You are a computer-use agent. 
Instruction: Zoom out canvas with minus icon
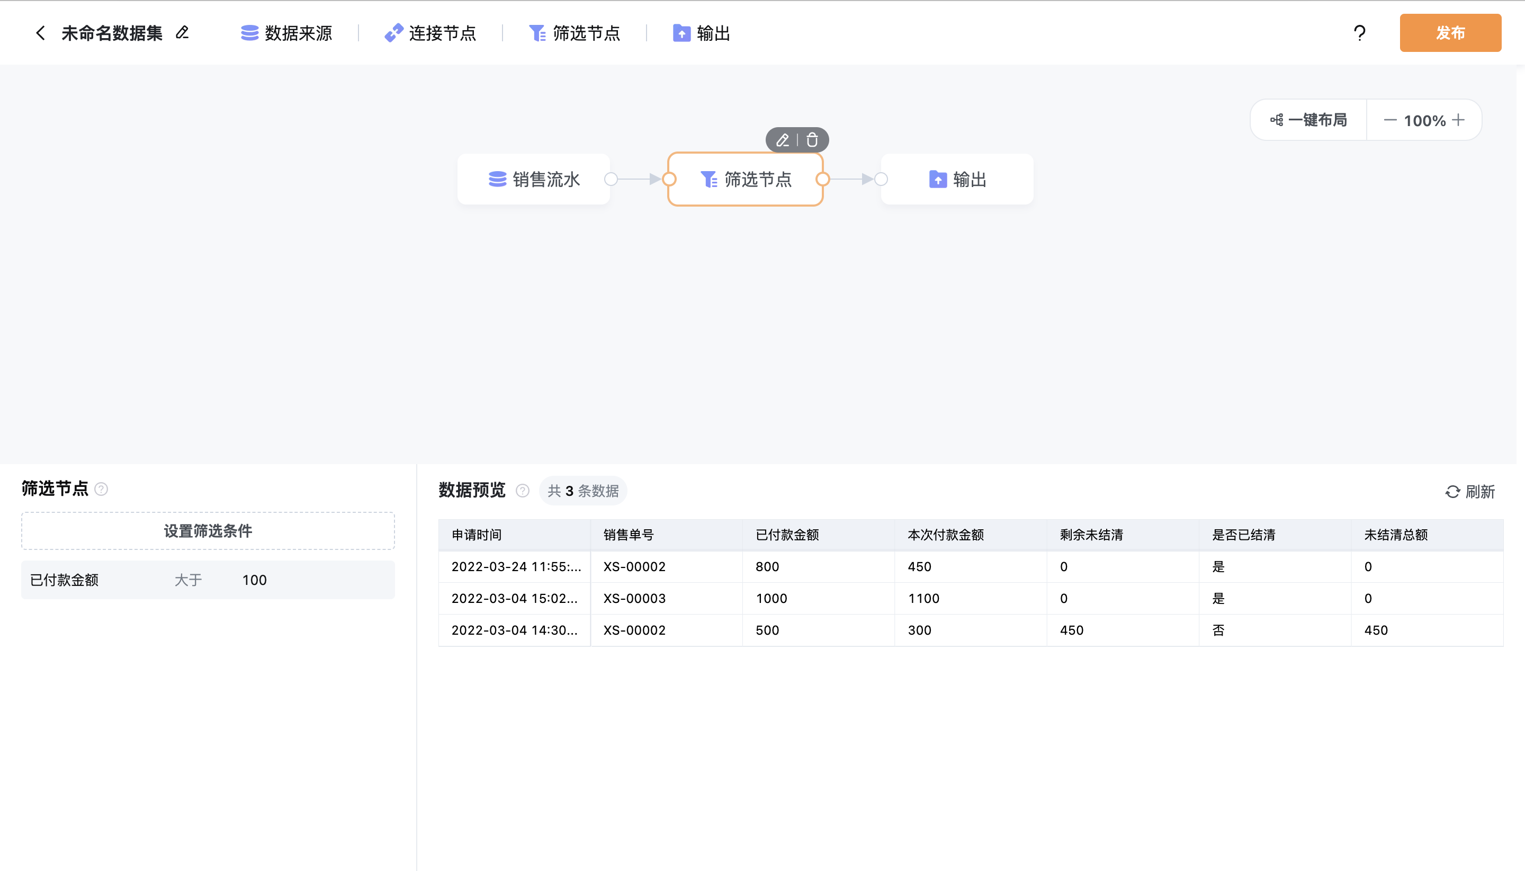click(x=1390, y=120)
